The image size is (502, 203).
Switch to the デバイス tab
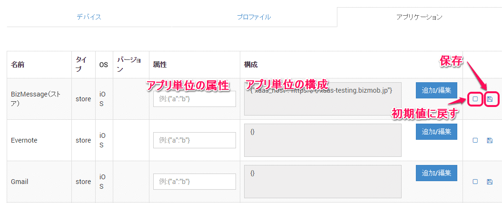click(x=89, y=17)
